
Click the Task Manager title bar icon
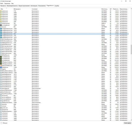pos(1,1)
